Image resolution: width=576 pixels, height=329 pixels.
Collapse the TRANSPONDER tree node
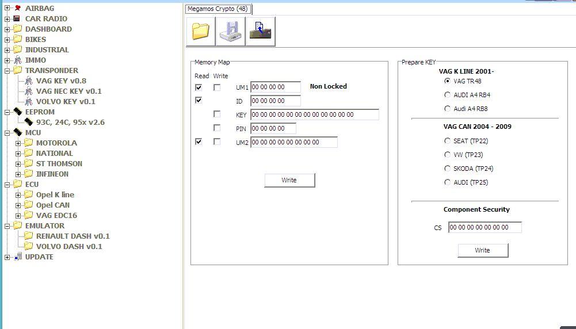pyautogui.click(x=7, y=71)
